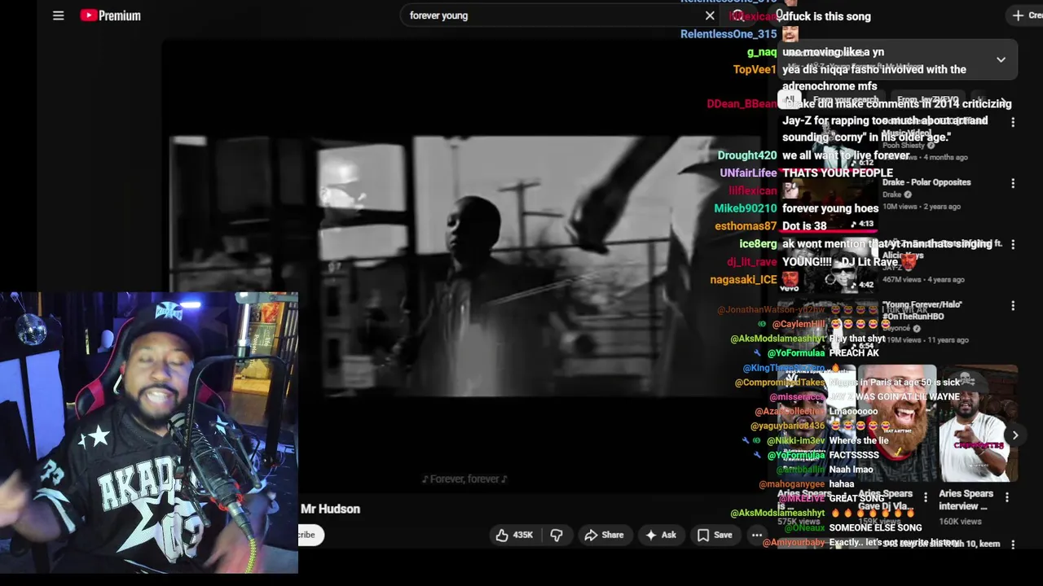Image resolution: width=1043 pixels, height=586 pixels.
Task: Click the streamer webcam overlay
Action: point(149,433)
